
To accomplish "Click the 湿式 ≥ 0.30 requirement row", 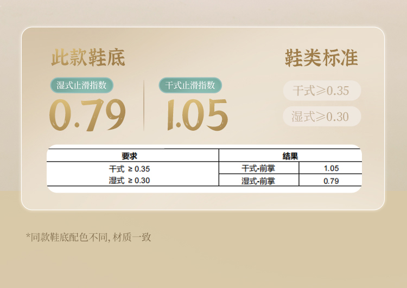I will pos(129,180).
